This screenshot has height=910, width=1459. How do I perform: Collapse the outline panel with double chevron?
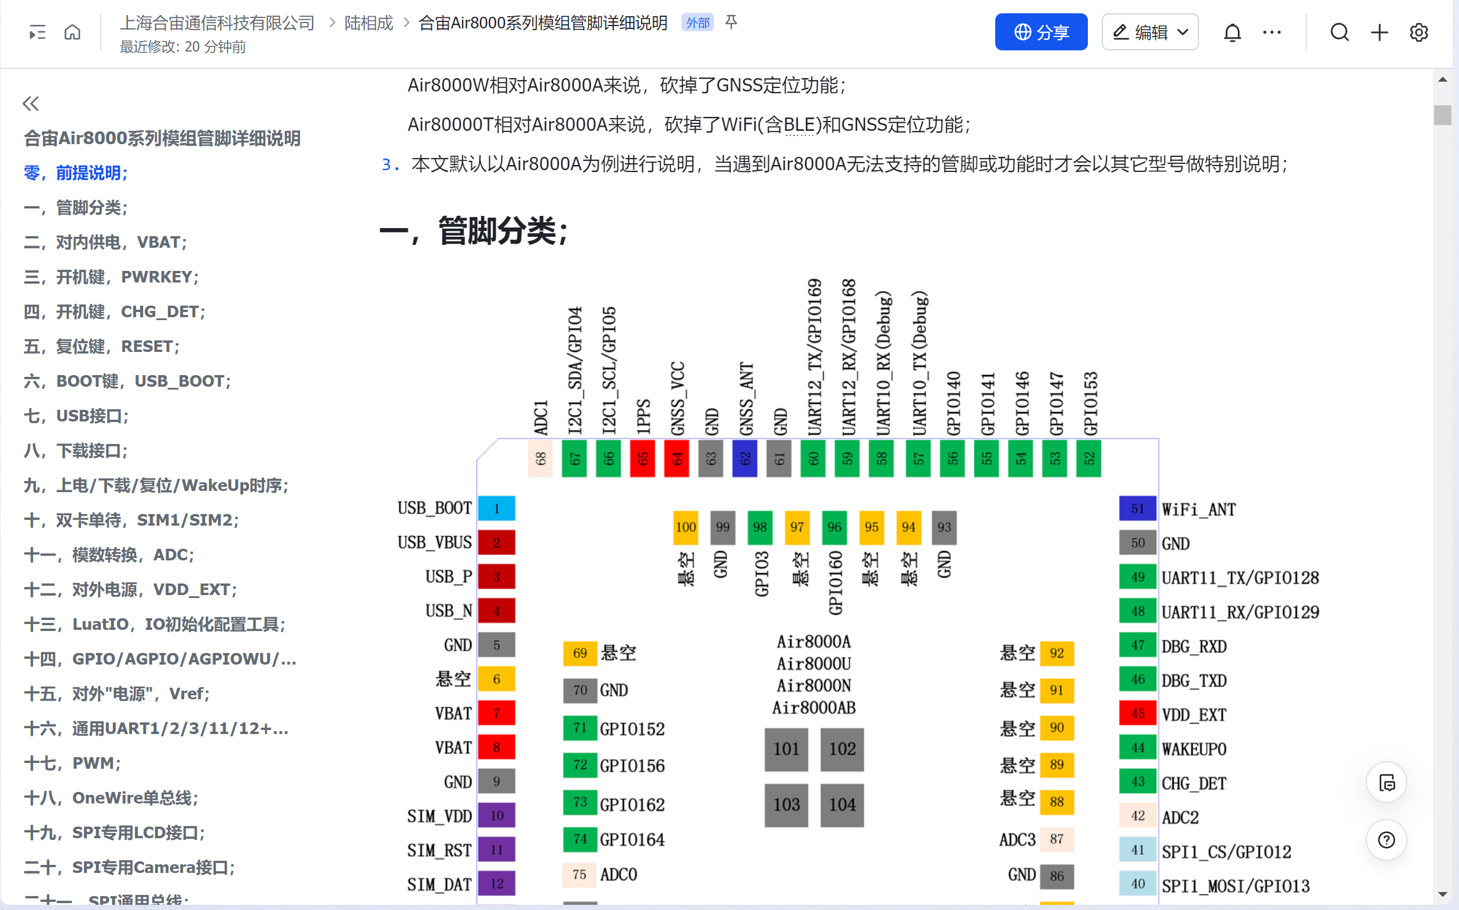(31, 104)
